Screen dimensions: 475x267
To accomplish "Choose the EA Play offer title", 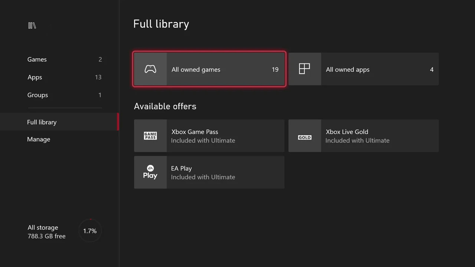I will pyautogui.click(x=181, y=168).
